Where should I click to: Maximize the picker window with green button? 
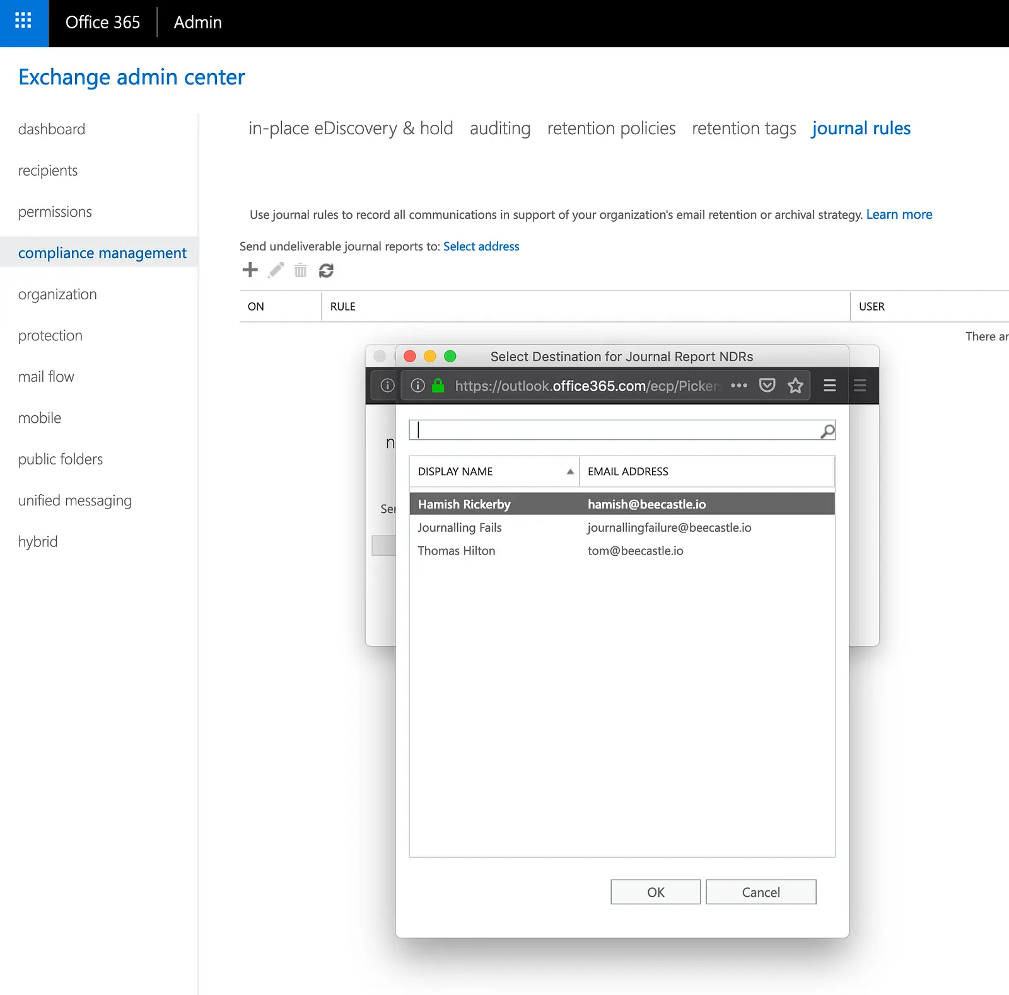[x=450, y=357]
